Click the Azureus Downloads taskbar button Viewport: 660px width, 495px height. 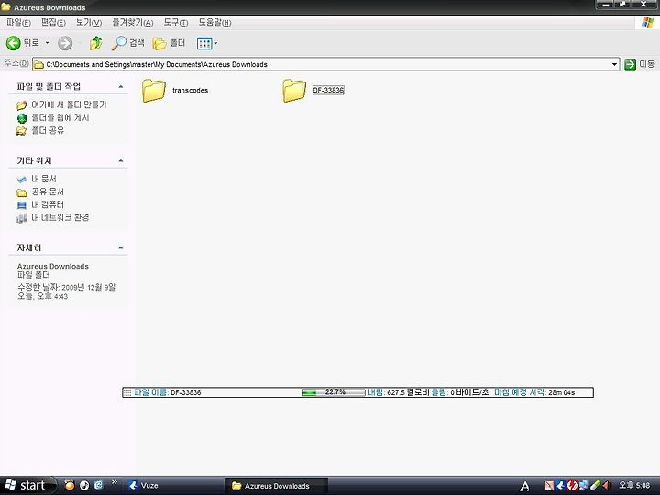point(276,485)
